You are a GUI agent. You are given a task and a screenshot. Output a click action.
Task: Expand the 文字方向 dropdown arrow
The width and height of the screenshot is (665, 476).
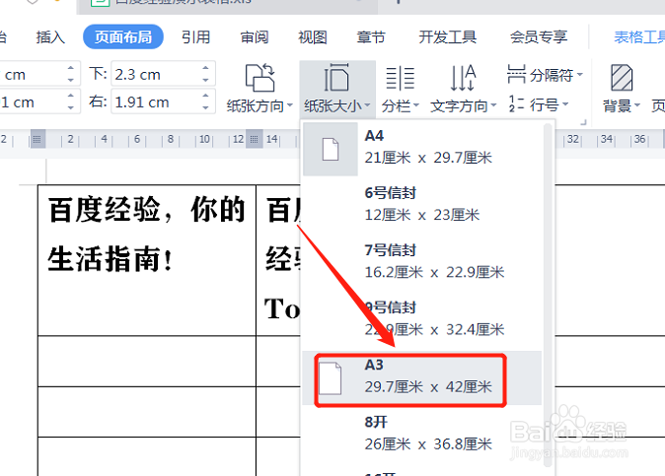(493, 105)
